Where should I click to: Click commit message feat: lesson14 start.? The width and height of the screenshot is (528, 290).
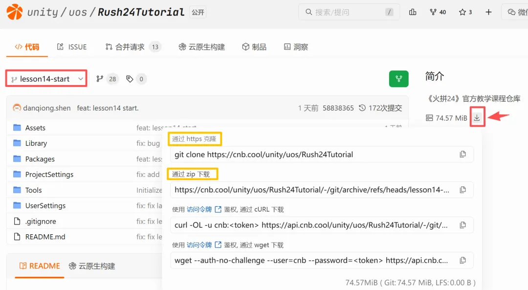click(x=108, y=108)
